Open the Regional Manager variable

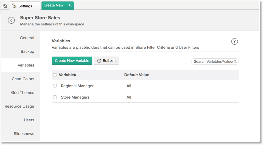77,86
